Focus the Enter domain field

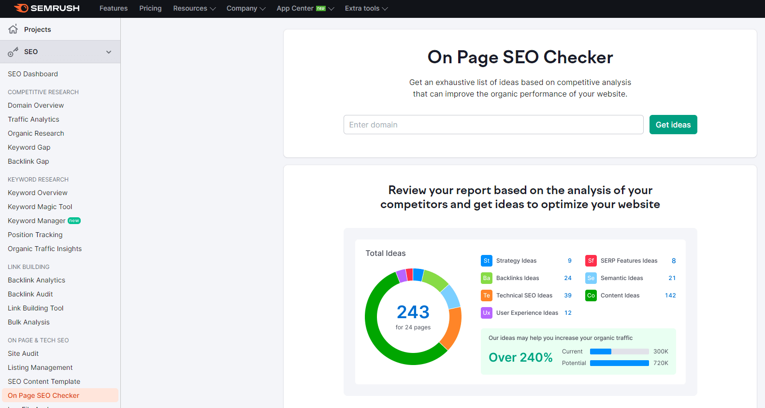(x=493, y=125)
